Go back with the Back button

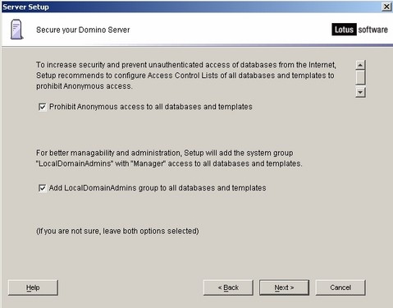tap(228, 287)
